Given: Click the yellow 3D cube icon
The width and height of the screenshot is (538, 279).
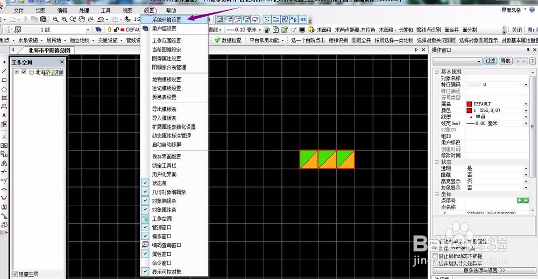Looking at the screenshot, I should [311, 30].
